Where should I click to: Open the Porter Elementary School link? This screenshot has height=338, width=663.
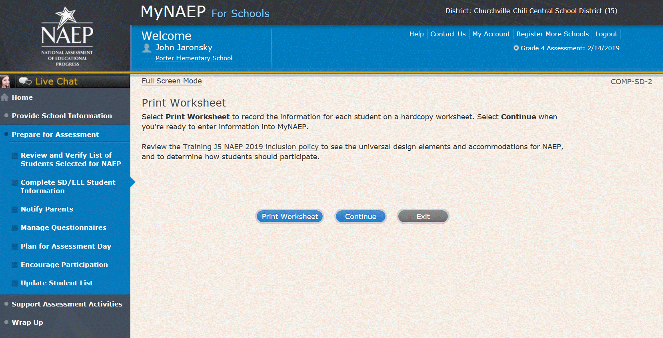(194, 58)
